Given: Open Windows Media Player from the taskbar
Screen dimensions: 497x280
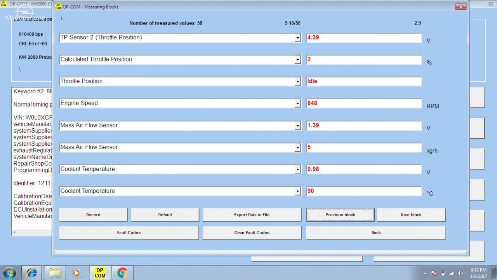Looking at the screenshot, I should tap(76, 273).
